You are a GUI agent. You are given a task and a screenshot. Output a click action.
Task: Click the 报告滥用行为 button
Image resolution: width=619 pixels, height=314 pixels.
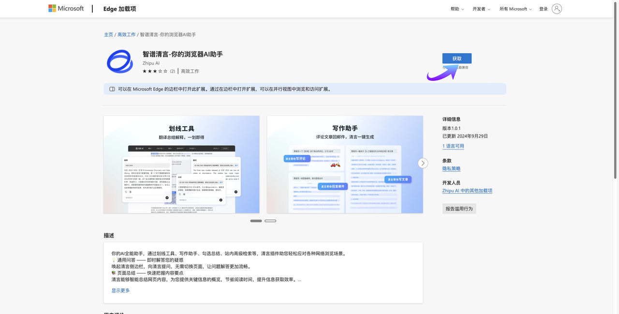[x=459, y=208]
